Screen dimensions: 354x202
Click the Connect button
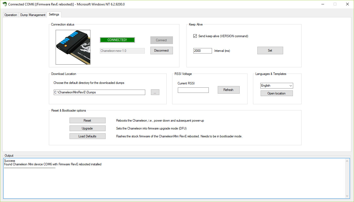click(162, 40)
